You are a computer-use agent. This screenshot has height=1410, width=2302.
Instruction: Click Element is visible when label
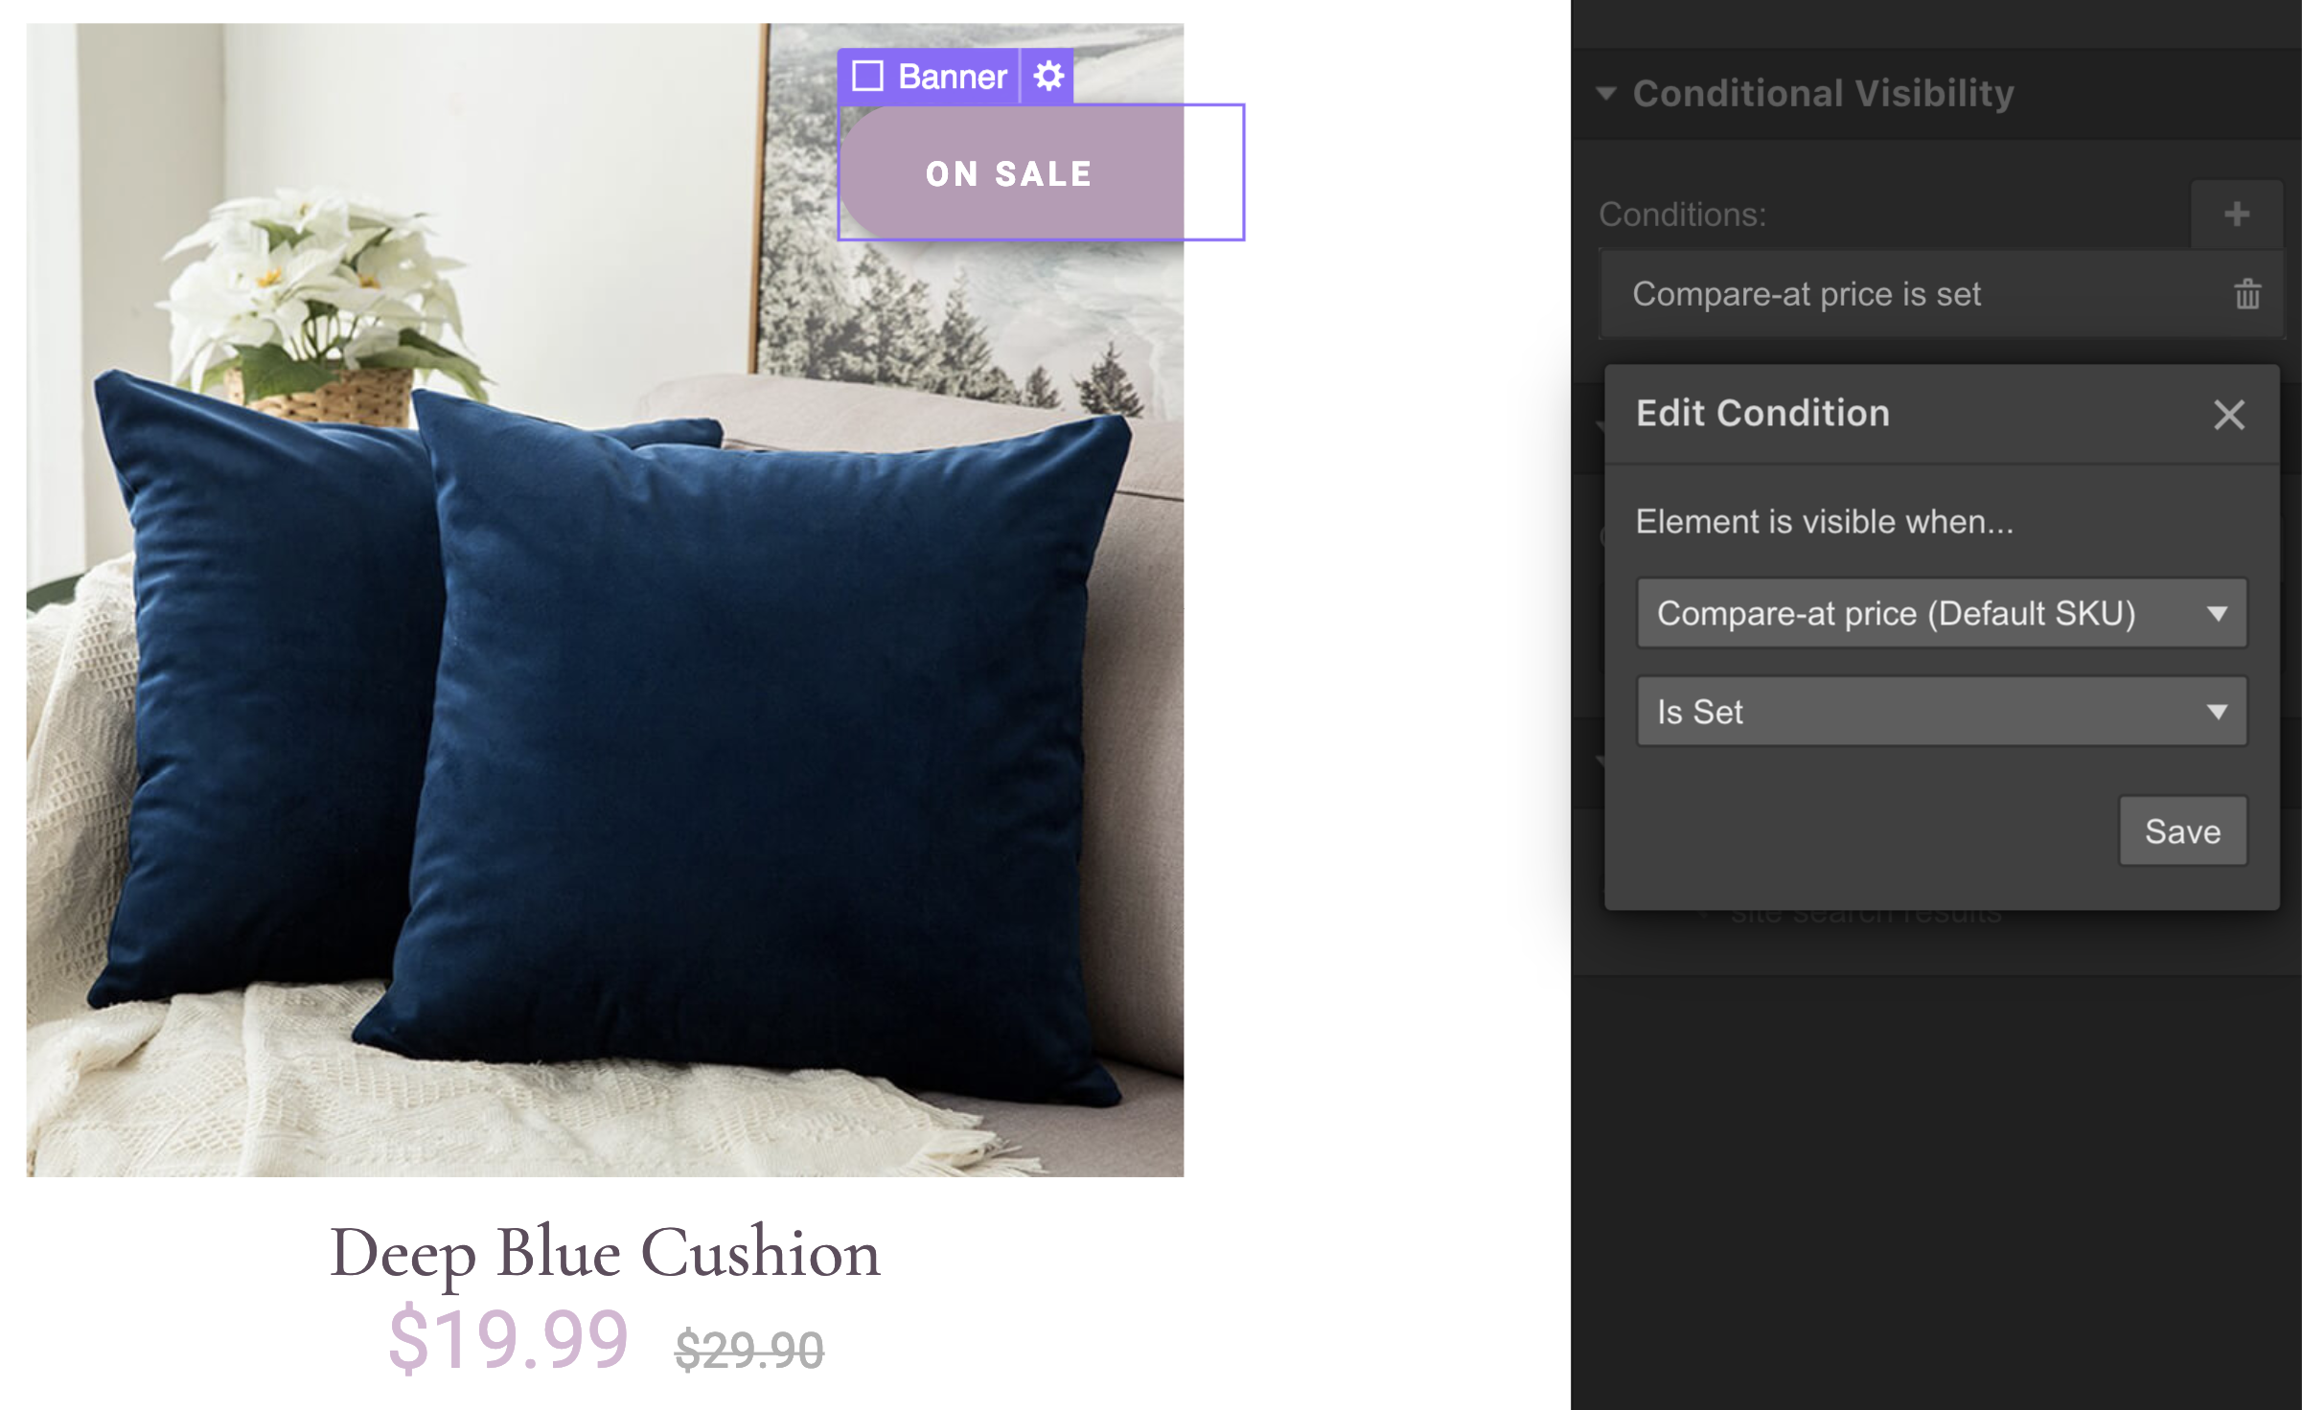pyautogui.click(x=1822, y=521)
